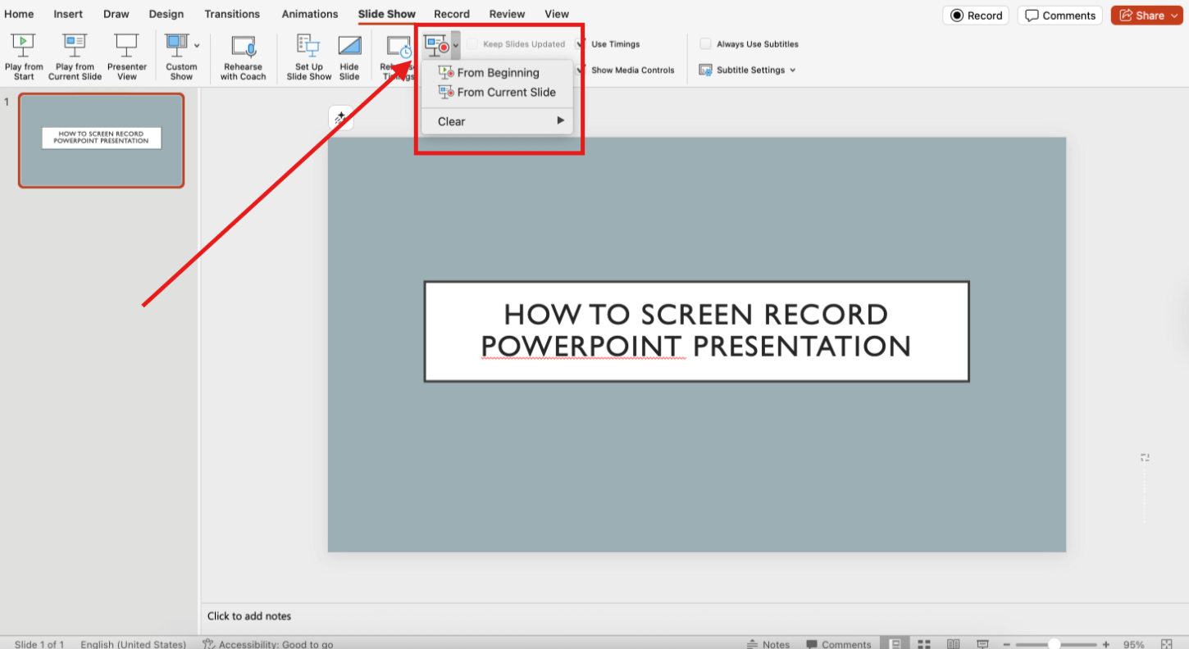Click the Share button
This screenshot has width=1189, height=649.
(1146, 15)
